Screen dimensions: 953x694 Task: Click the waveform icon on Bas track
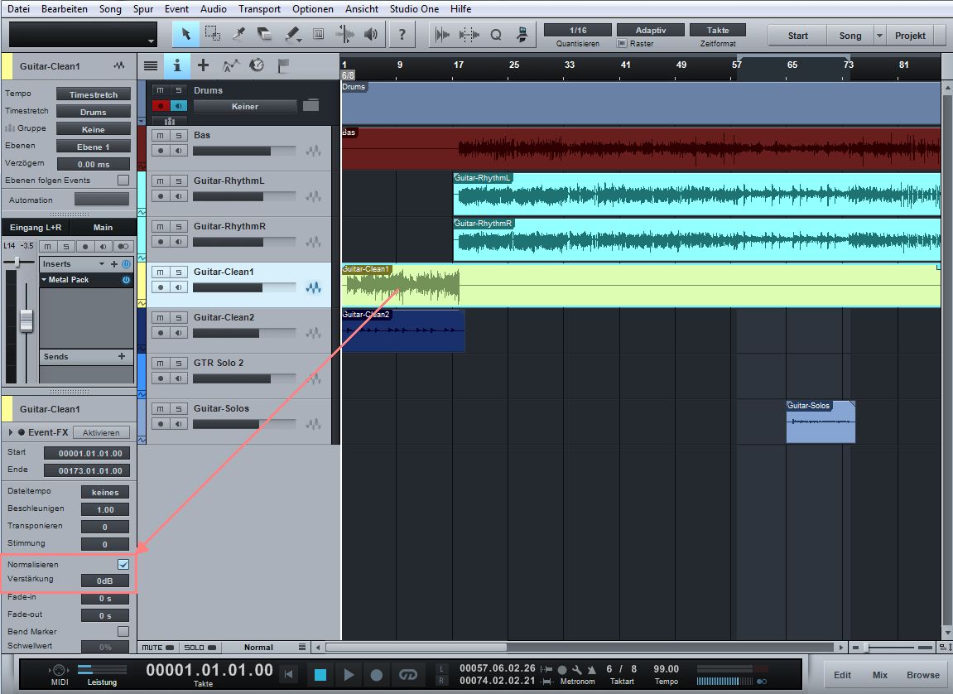[314, 151]
